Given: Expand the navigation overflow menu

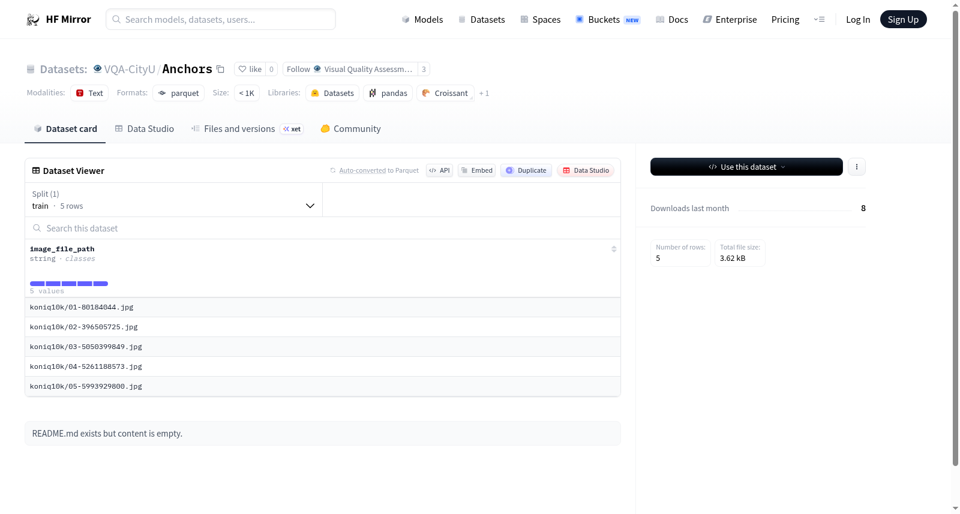Looking at the screenshot, I should (819, 20).
